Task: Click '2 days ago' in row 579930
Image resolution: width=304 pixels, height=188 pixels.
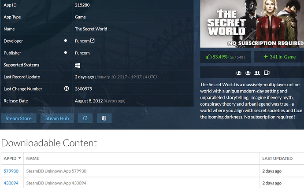Action: (272, 171)
